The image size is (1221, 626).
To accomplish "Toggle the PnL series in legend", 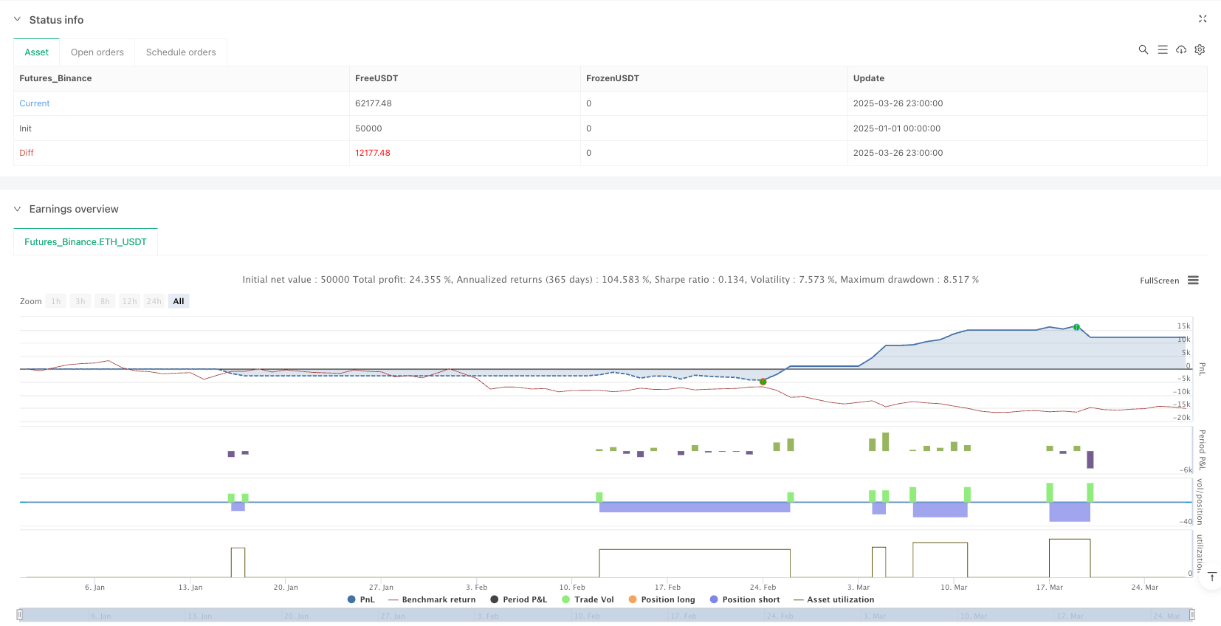I will click(x=361, y=599).
